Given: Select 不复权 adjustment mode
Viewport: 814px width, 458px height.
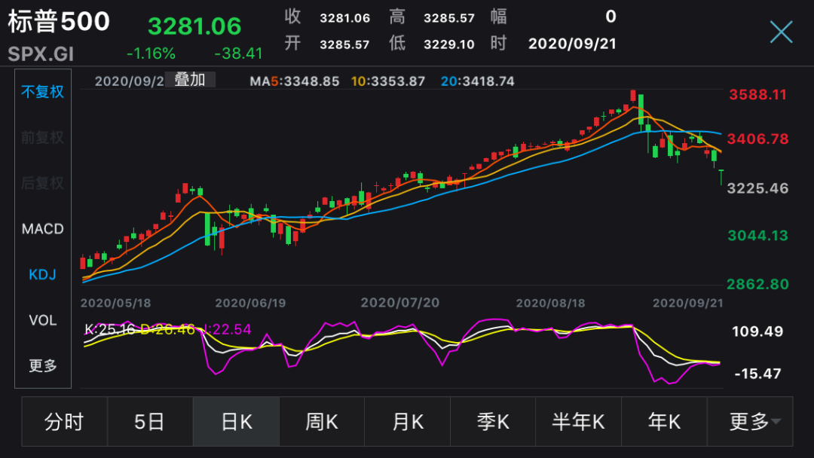Looking at the screenshot, I should tap(42, 92).
